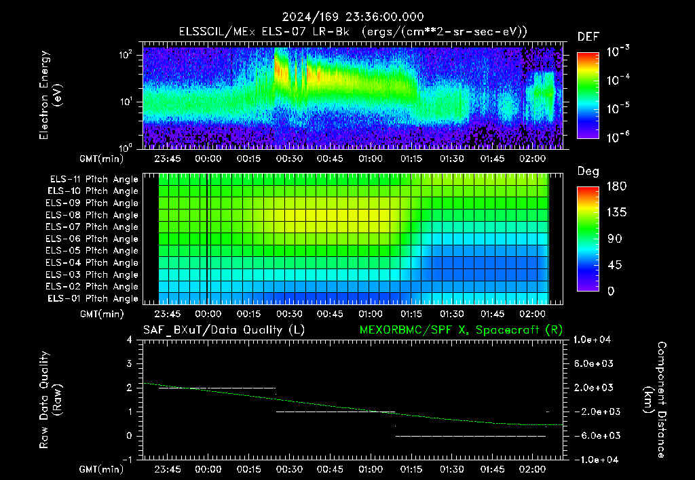This screenshot has width=695, height=480.
Task: Select the 'ELS-01 Pitch Angle' row label
Action: coord(92,298)
